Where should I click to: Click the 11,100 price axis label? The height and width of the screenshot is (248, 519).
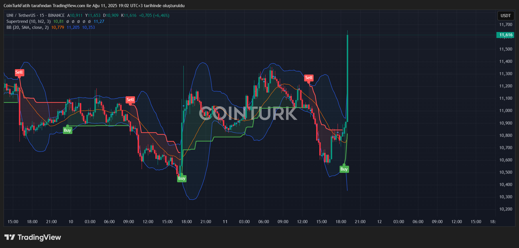(506, 98)
